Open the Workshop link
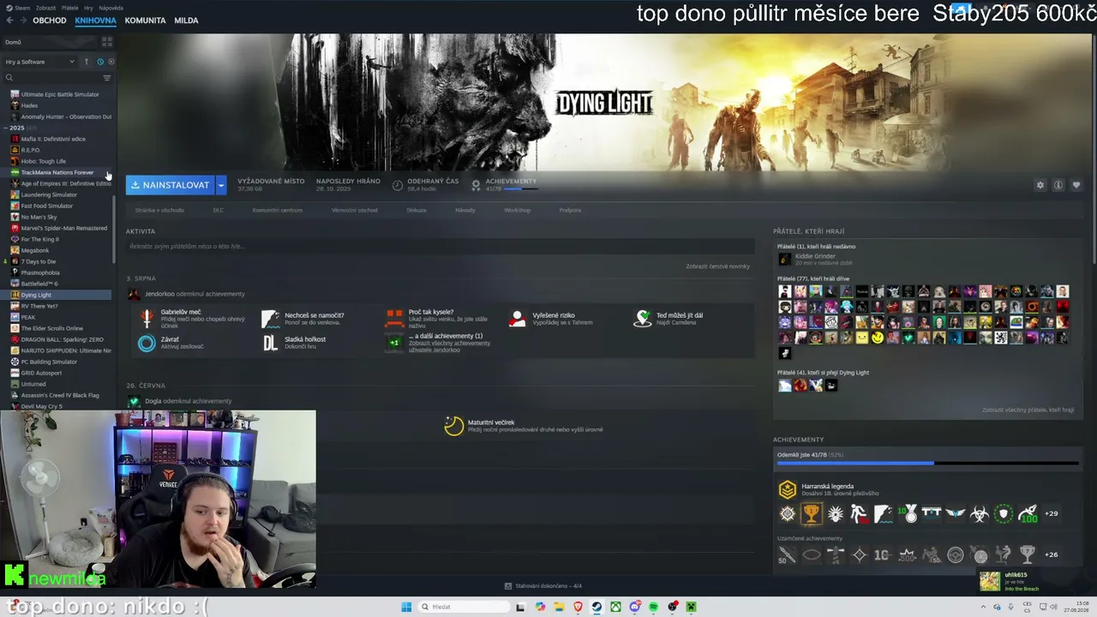This screenshot has height=617, width=1097. coord(518,210)
